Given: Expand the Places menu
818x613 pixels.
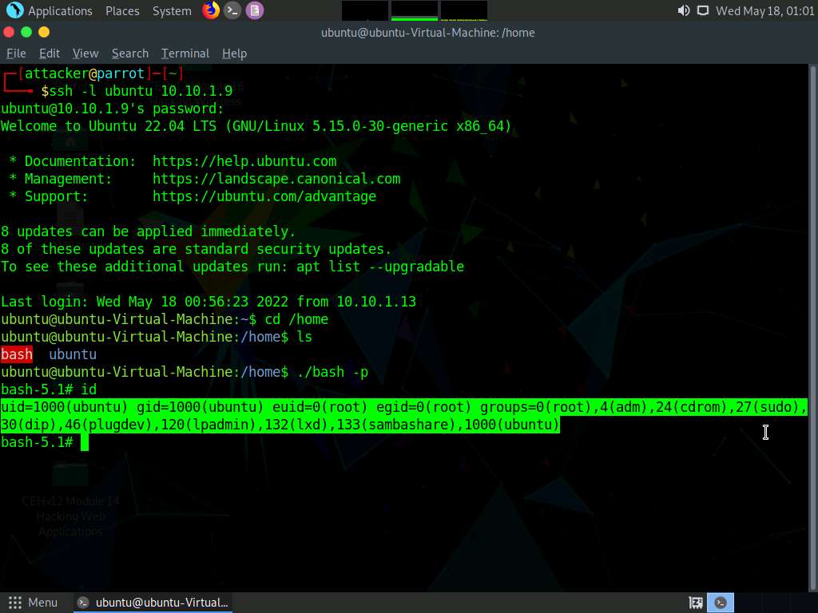Looking at the screenshot, I should coord(122,11).
